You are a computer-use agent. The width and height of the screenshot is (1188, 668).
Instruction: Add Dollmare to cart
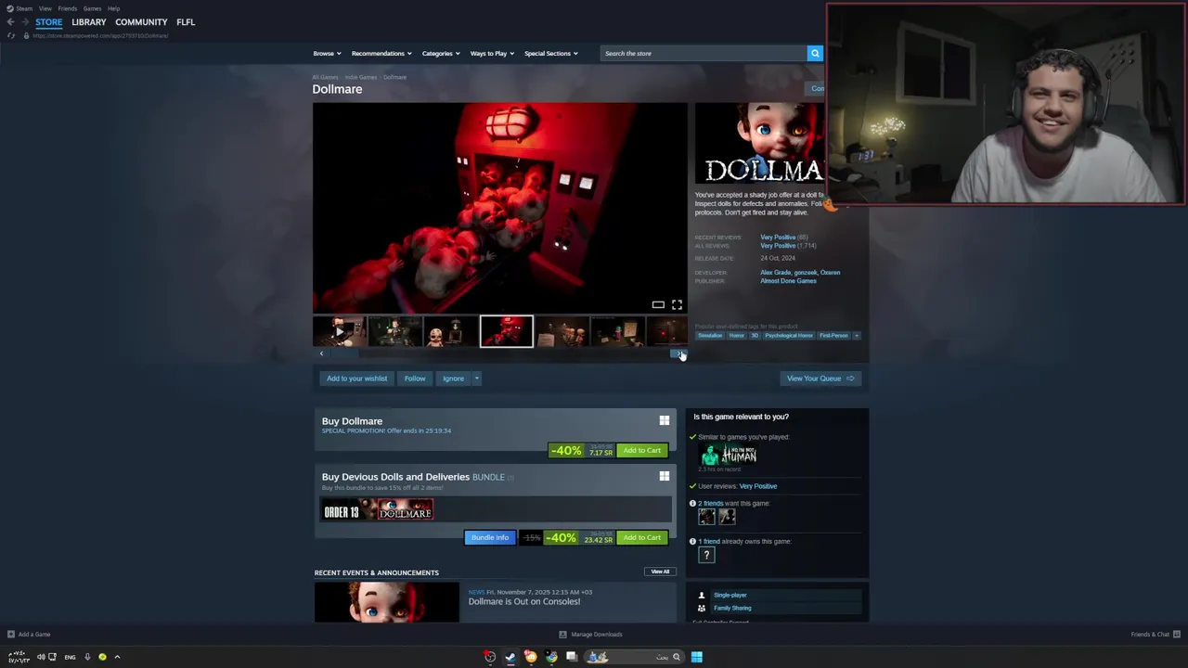(641, 450)
